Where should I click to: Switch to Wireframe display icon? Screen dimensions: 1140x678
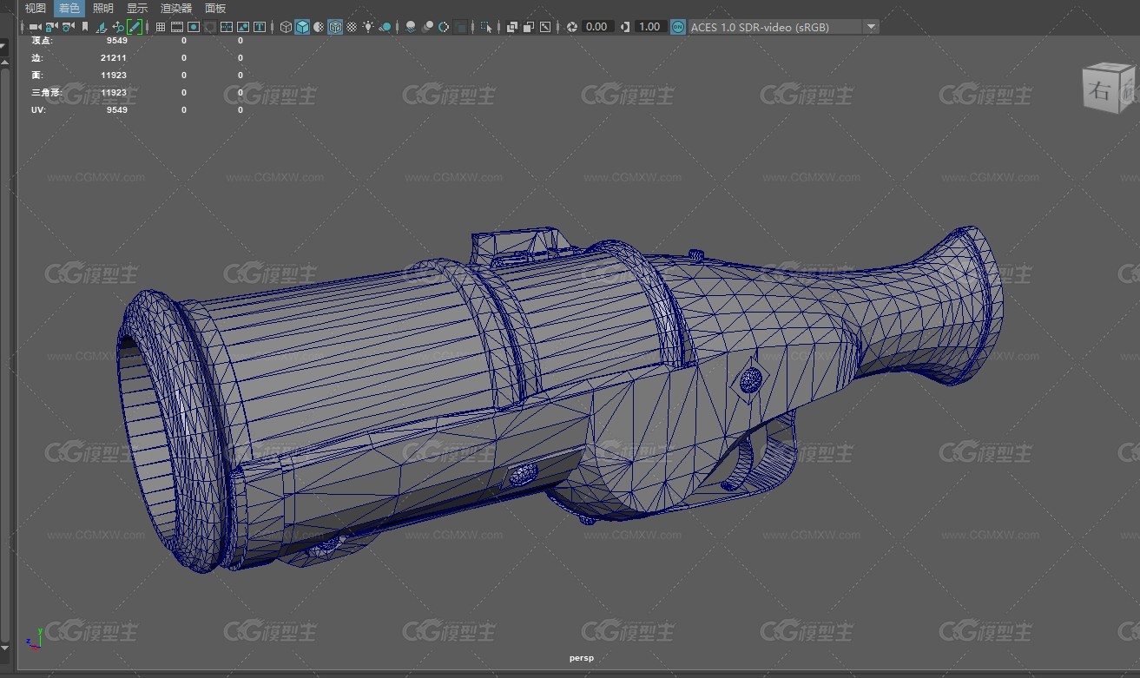[x=285, y=27]
